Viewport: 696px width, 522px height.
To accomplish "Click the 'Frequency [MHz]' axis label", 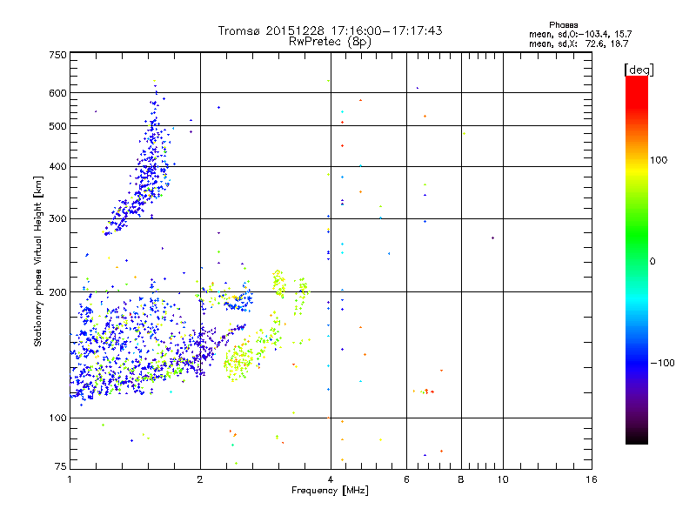I will pyautogui.click(x=330, y=491).
